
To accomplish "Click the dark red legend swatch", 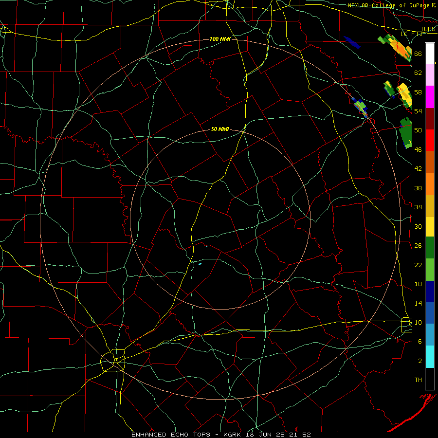I will pyautogui.click(x=430, y=118).
